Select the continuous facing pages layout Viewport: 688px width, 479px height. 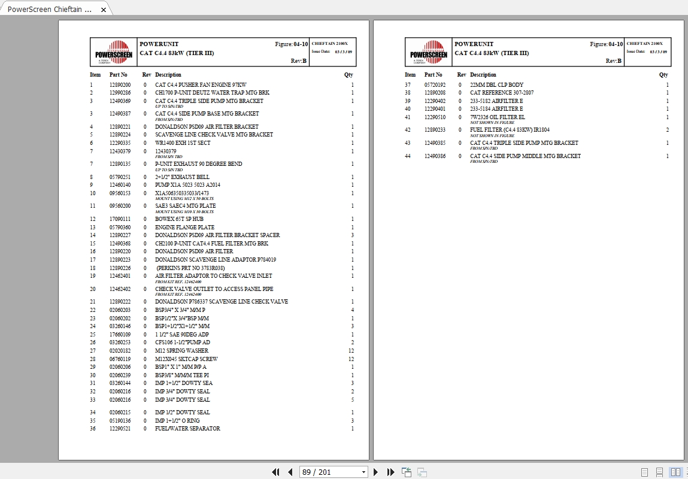686,472
